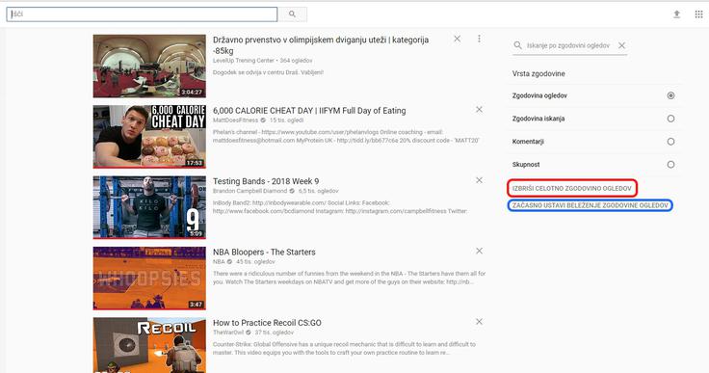Open 6,000 Calorie Cheat Day thumbnail

coord(149,137)
